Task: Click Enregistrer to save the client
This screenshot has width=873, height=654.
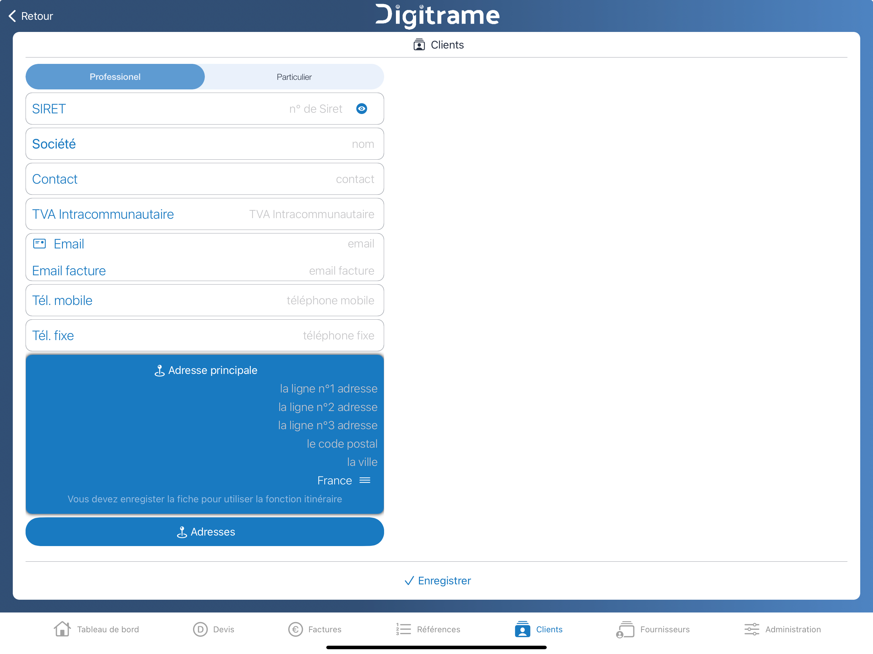Action: pos(438,580)
